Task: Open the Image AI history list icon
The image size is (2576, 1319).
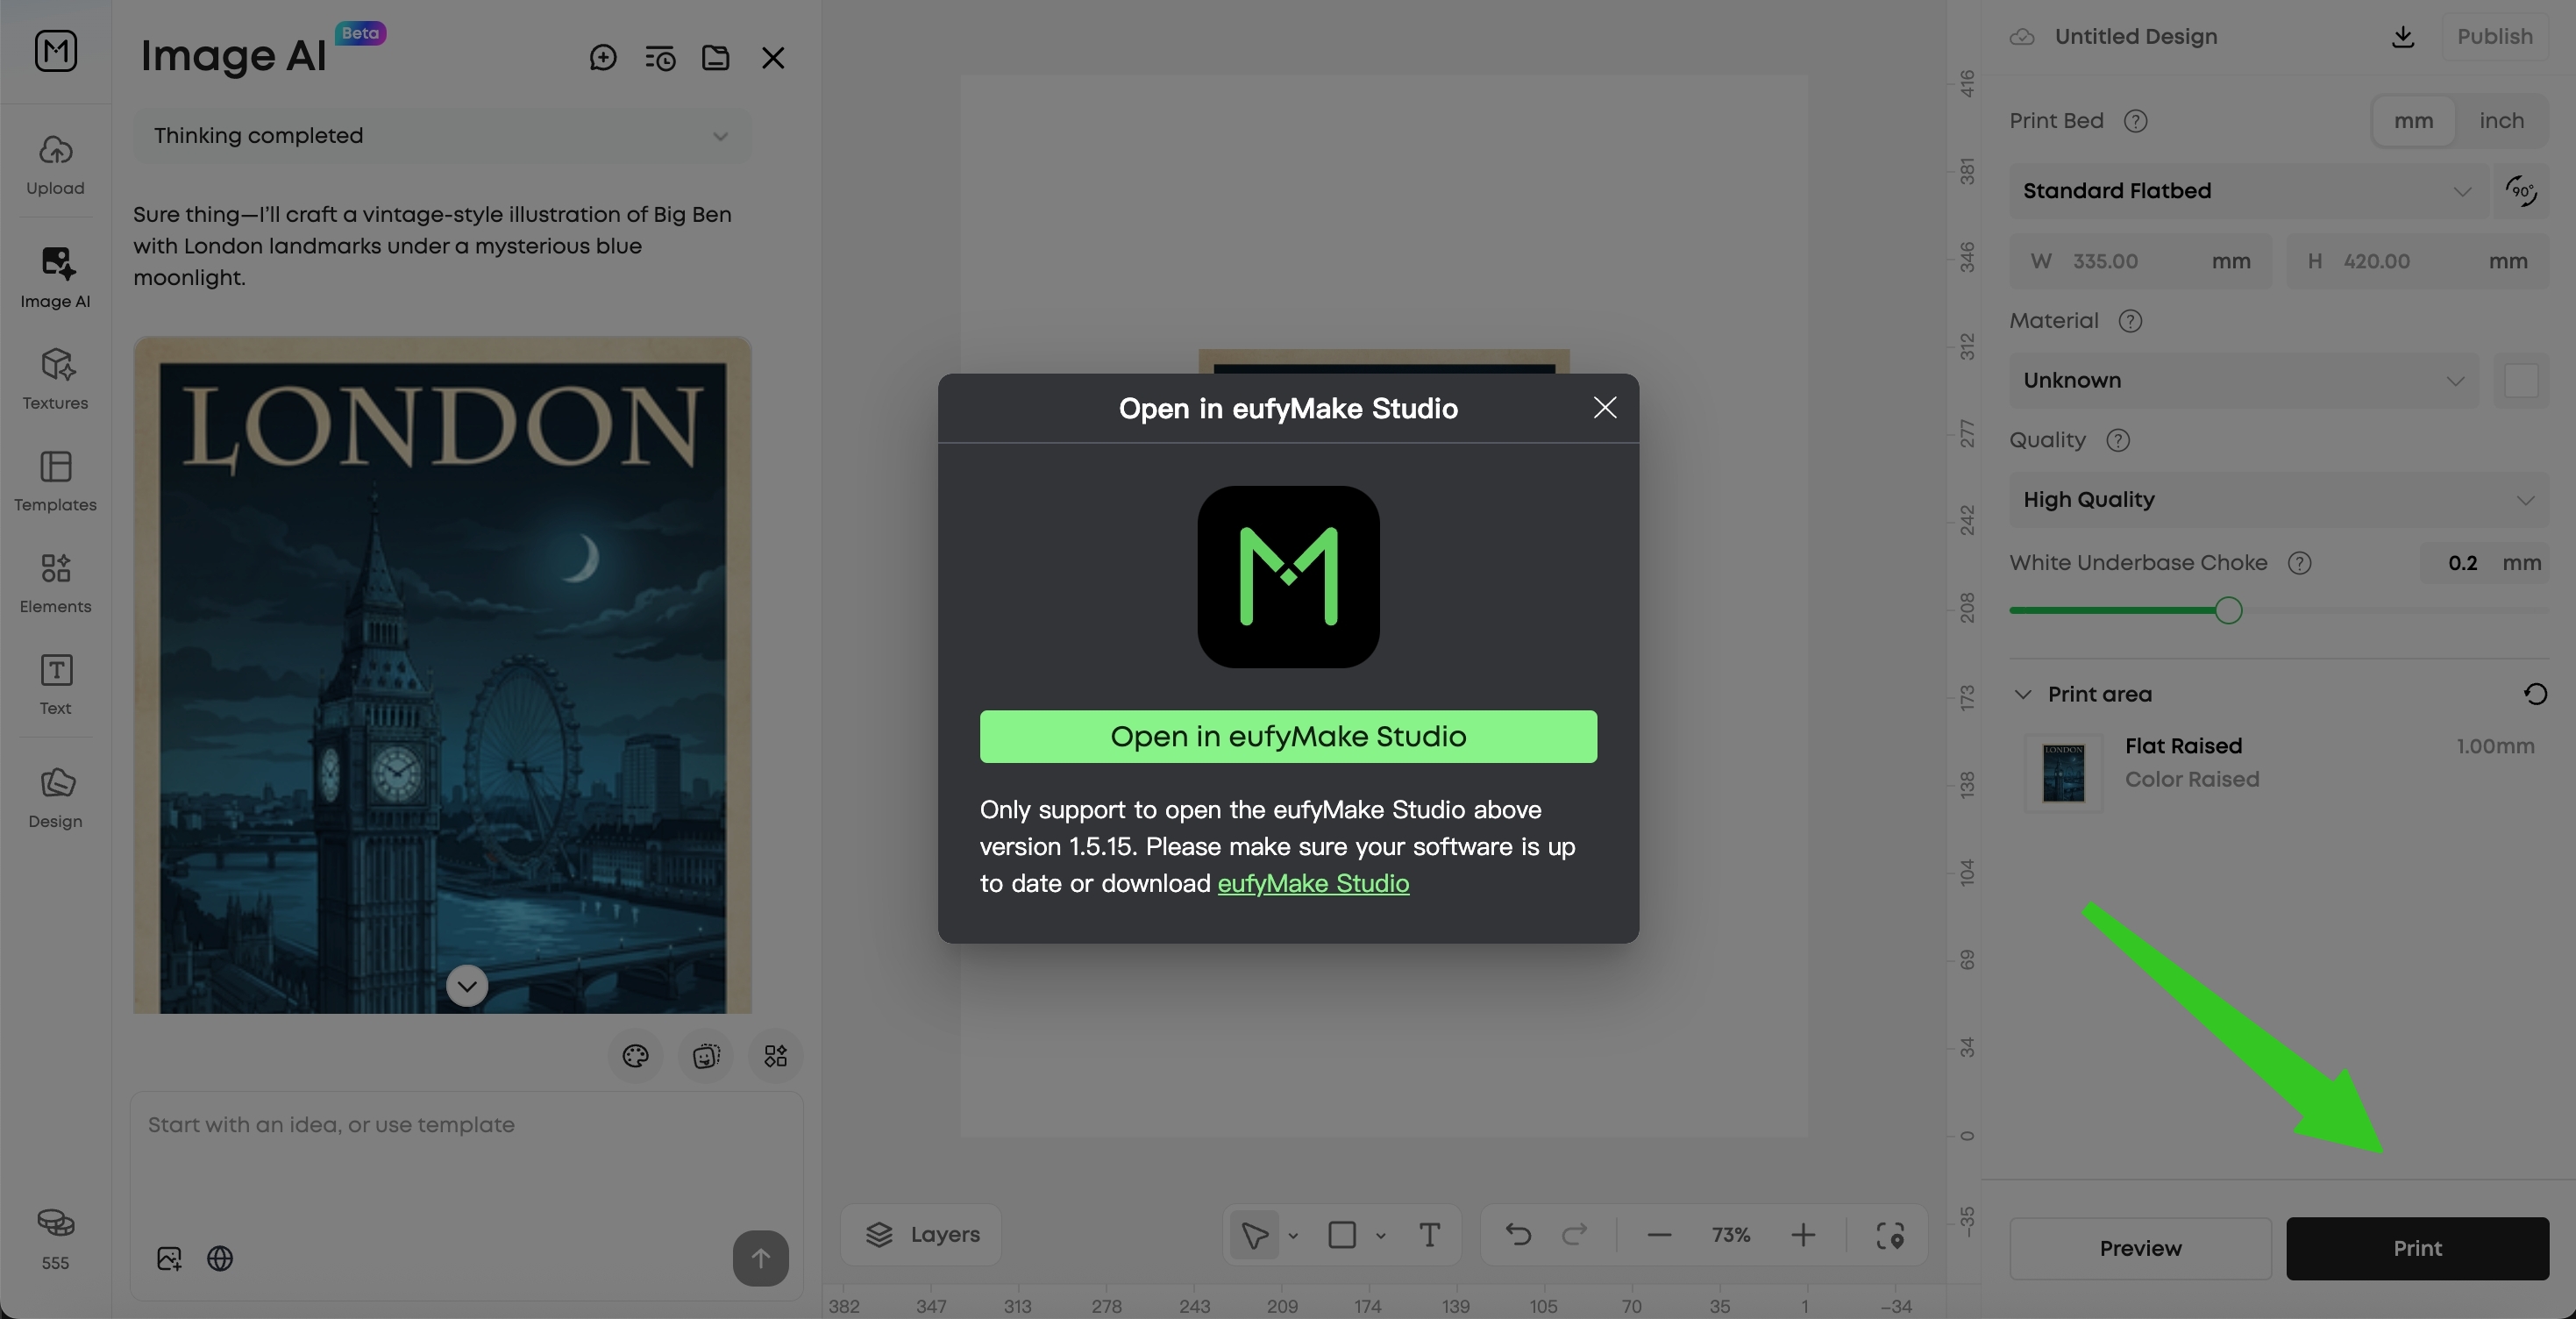Action: (660, 58)
